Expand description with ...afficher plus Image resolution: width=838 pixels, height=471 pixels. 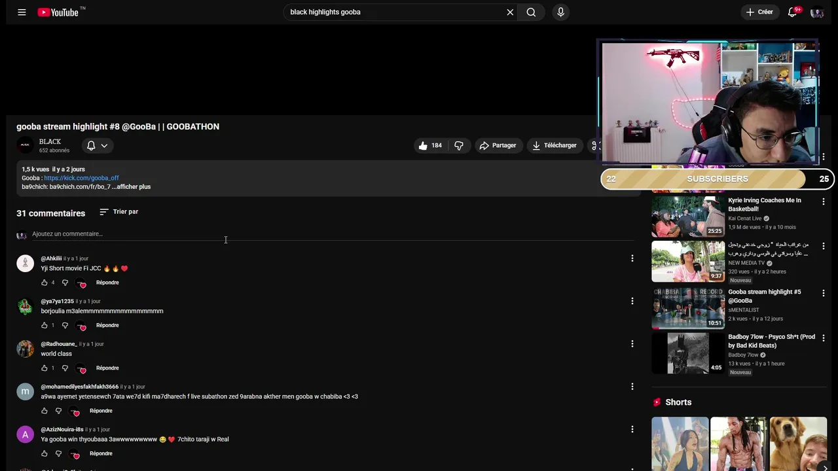coord(131,186)
